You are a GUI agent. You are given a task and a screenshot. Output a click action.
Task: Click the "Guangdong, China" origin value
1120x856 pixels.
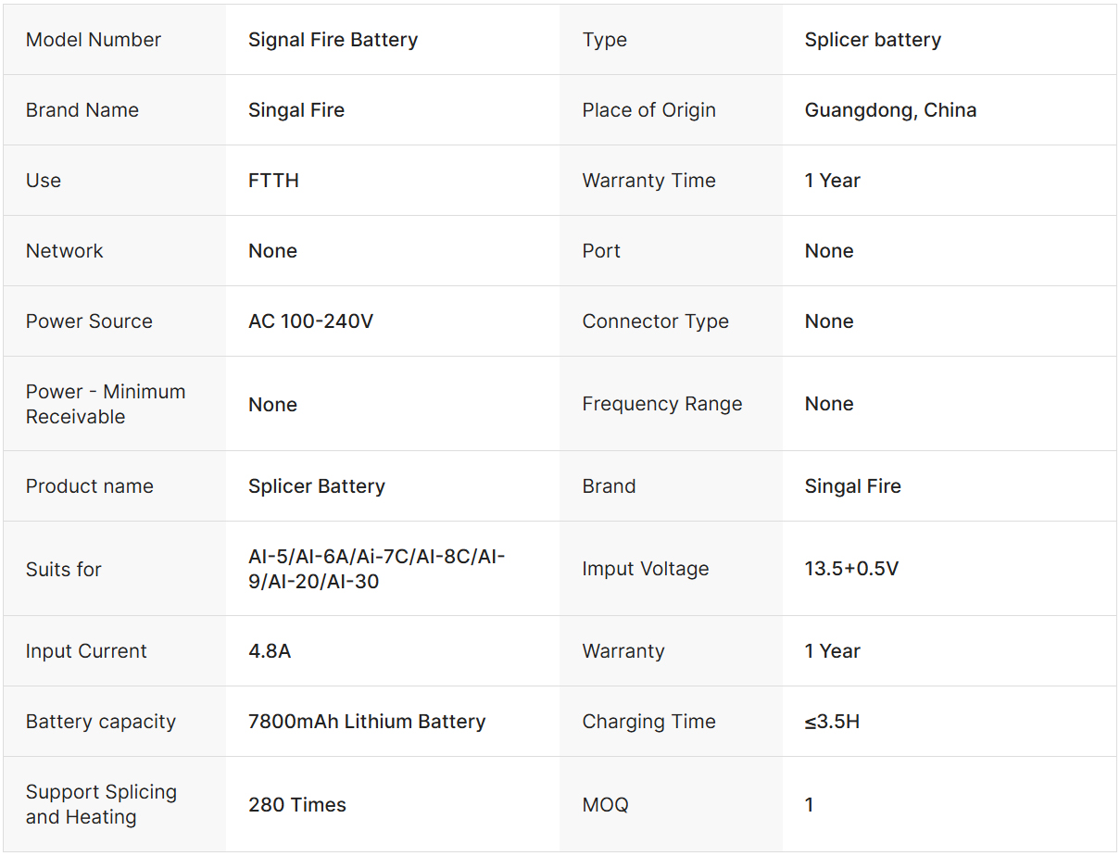point(890,110)
